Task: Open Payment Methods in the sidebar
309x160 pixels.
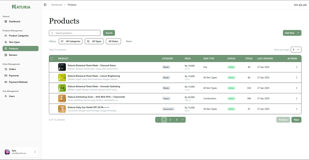Action: click(21, 82)
